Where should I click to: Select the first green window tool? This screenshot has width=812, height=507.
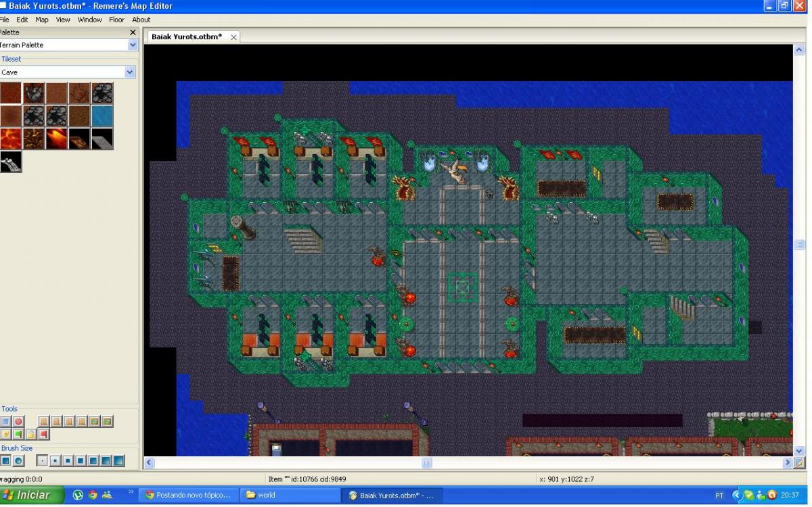pyautogui.click(x=94, y=421)
